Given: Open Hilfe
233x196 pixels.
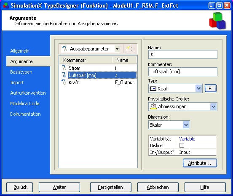Looking at the screenshot, I should pos(205,187).
